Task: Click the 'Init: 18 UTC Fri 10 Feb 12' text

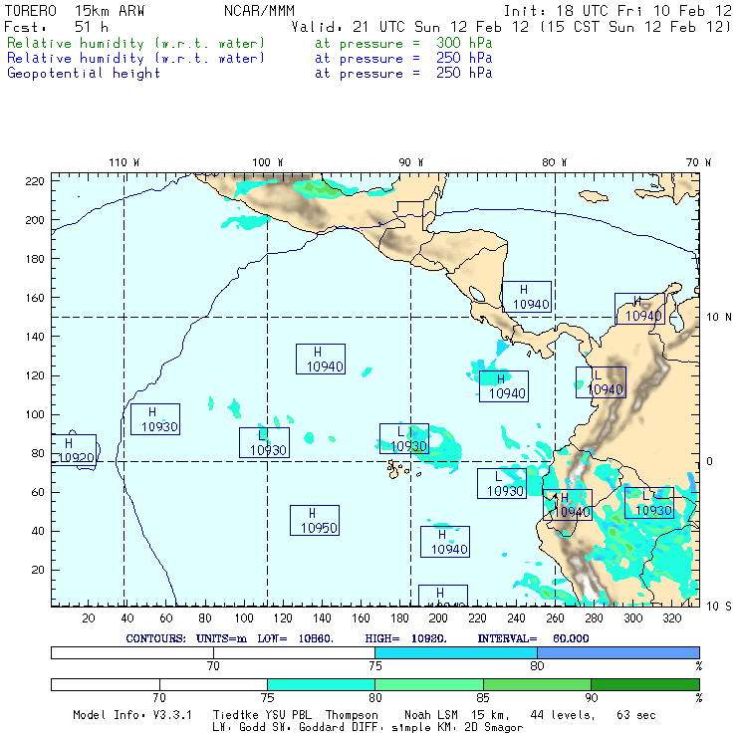Action: point(617,11)
